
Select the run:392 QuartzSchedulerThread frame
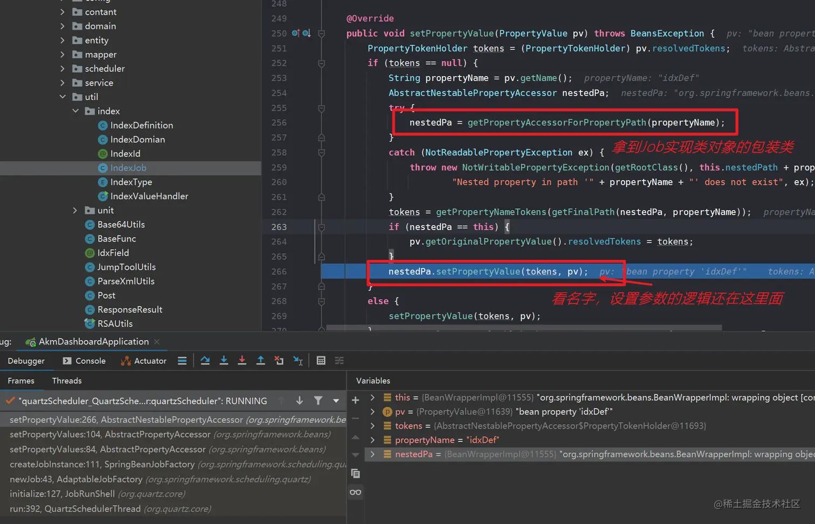click(173, 509)
